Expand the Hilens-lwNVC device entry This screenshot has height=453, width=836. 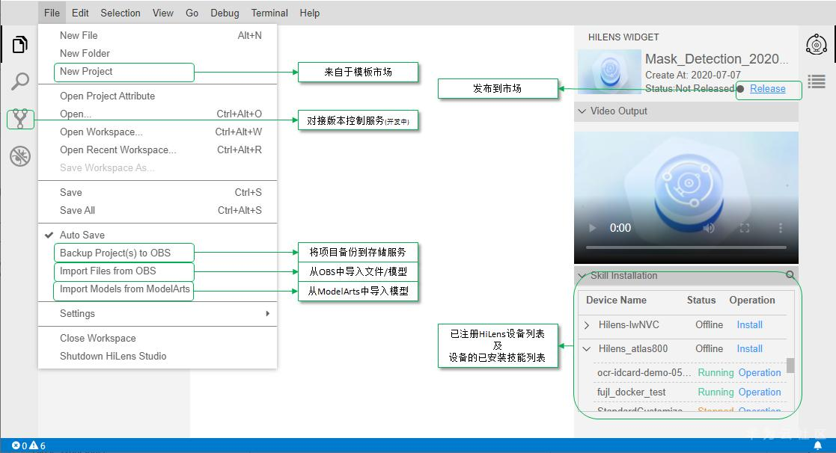coord(588,324)
